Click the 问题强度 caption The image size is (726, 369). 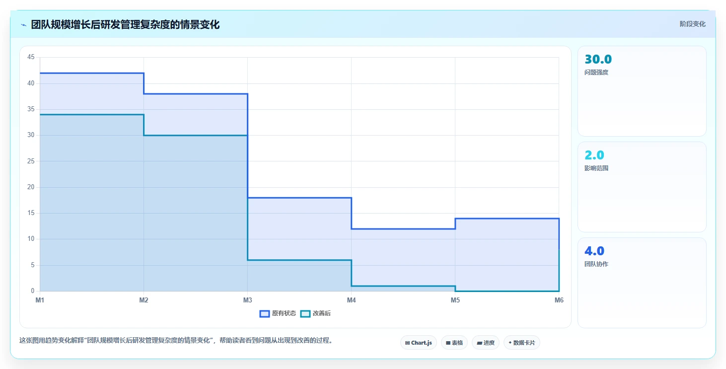click(596, 72)
